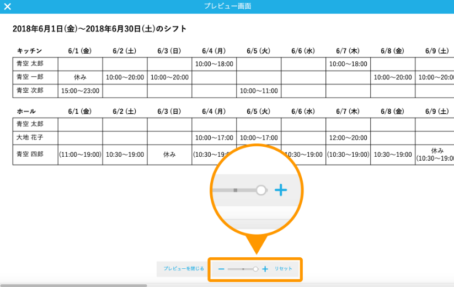Click 大地 花子's 12:00〜20:00 shift
The width and height of the screenshot is (454, 287).
pos(348,138)
